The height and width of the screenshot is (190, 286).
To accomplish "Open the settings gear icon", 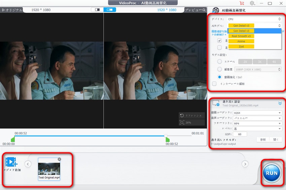I will pos(252,3).
